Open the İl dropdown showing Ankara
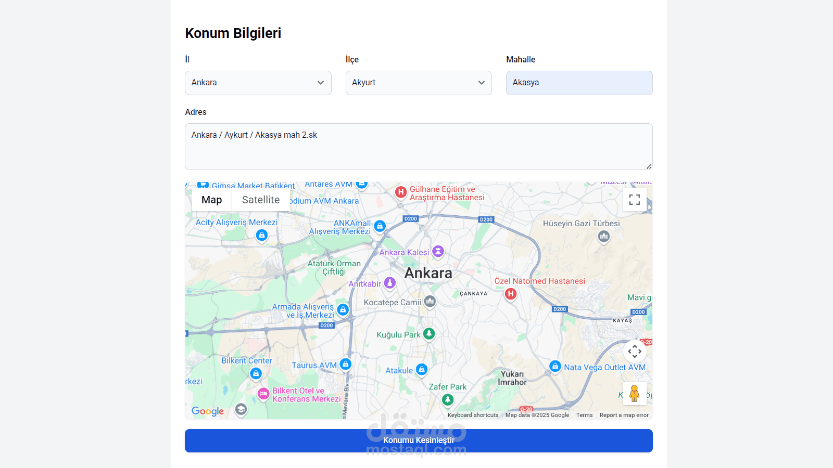This screenshot has width=833, height=468. (258, 83)
